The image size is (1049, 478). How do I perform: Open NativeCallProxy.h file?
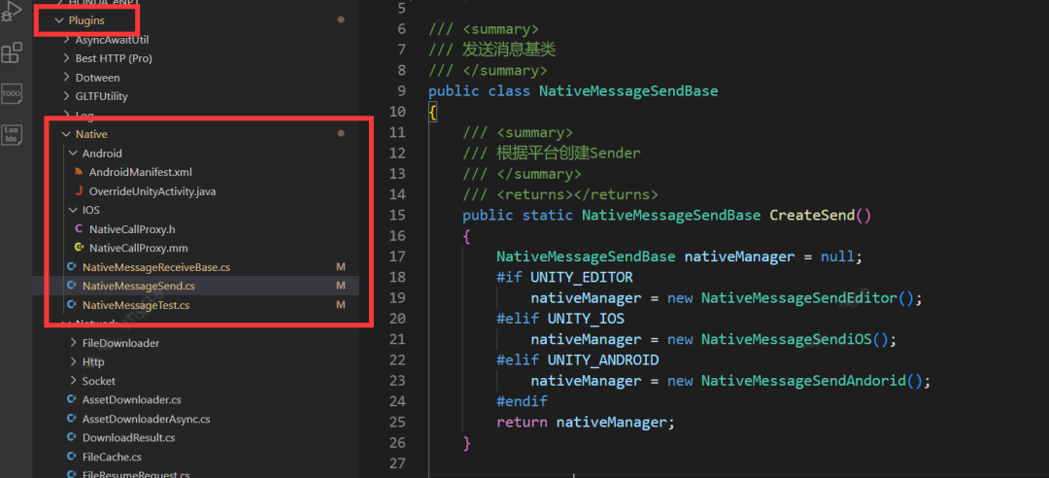point(132,229)
